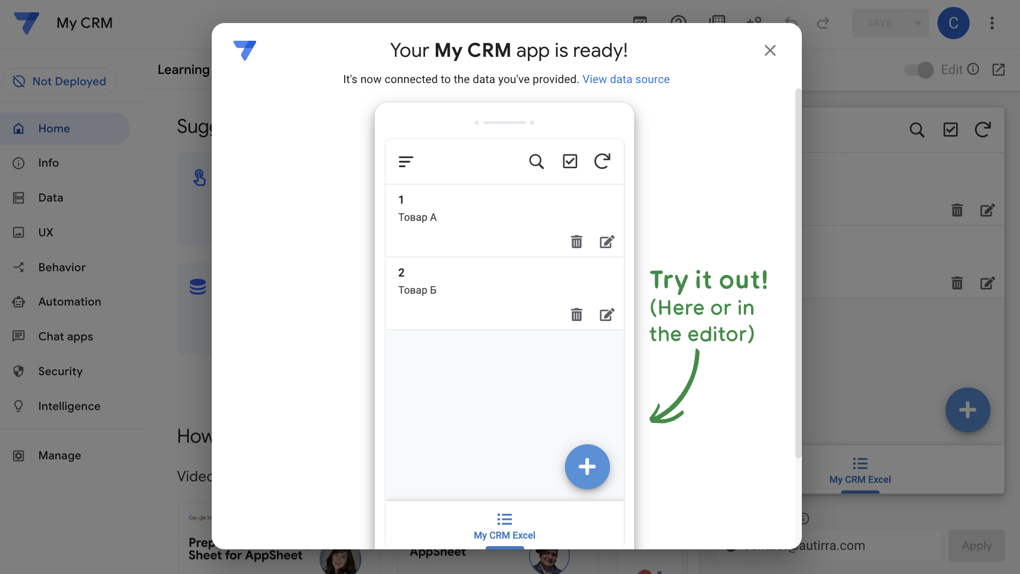
Task: Open the phone preview menu icon
Action: [x=406, y=161]
